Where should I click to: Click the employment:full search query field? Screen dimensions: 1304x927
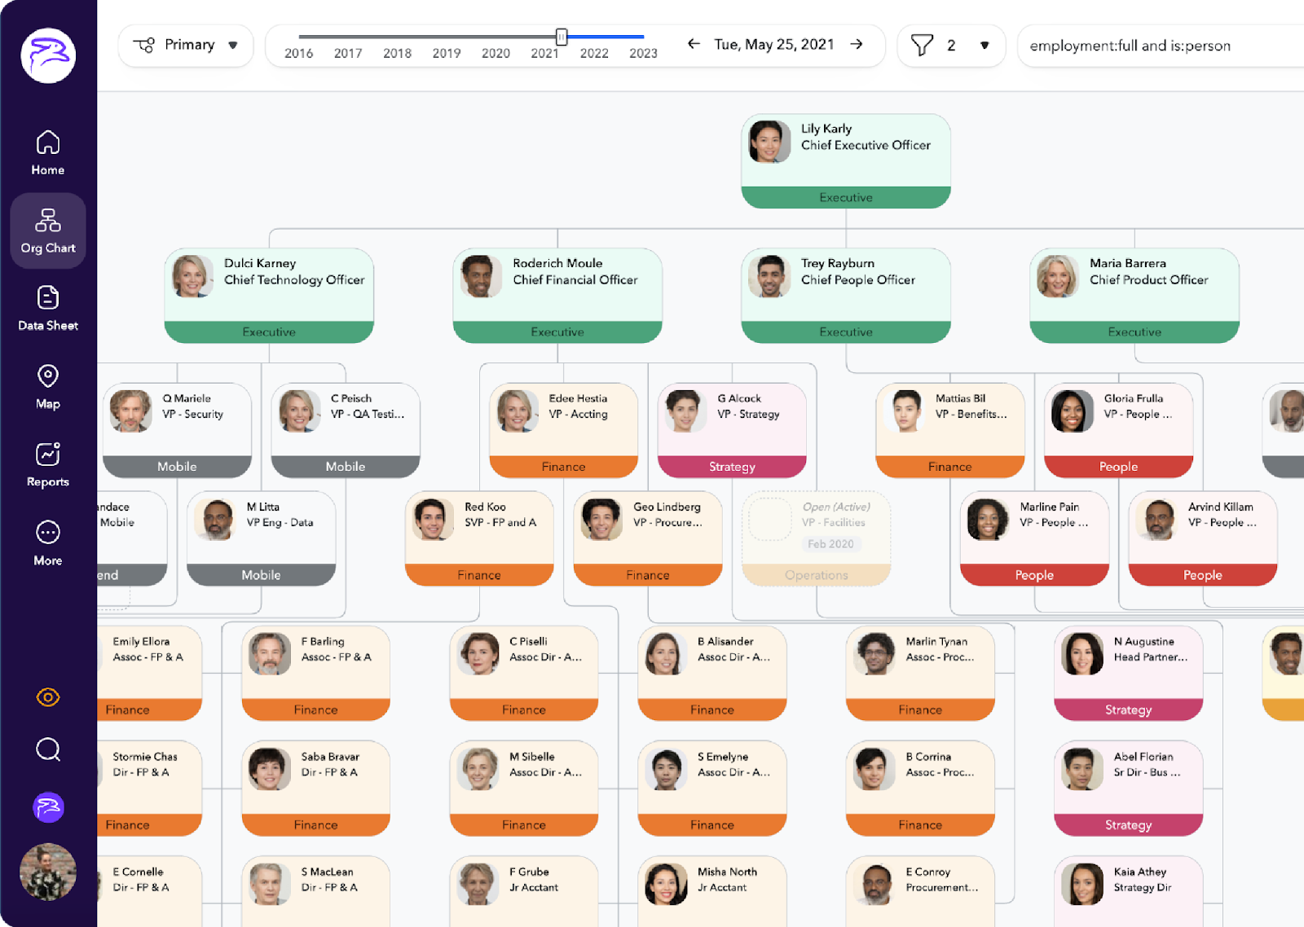pos(1141,46)
